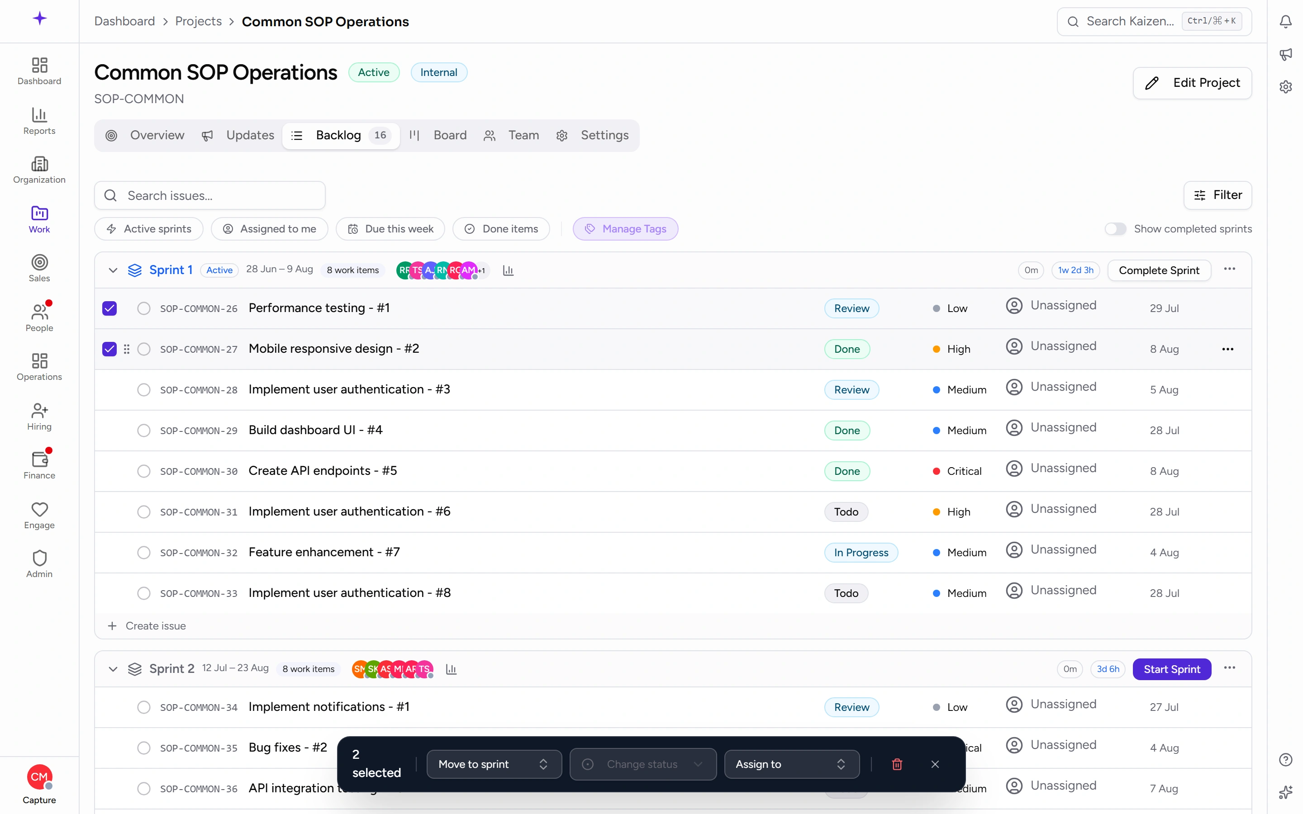Open the settings gear in the right rail

pyautogui.click(x=1285, y=87)
